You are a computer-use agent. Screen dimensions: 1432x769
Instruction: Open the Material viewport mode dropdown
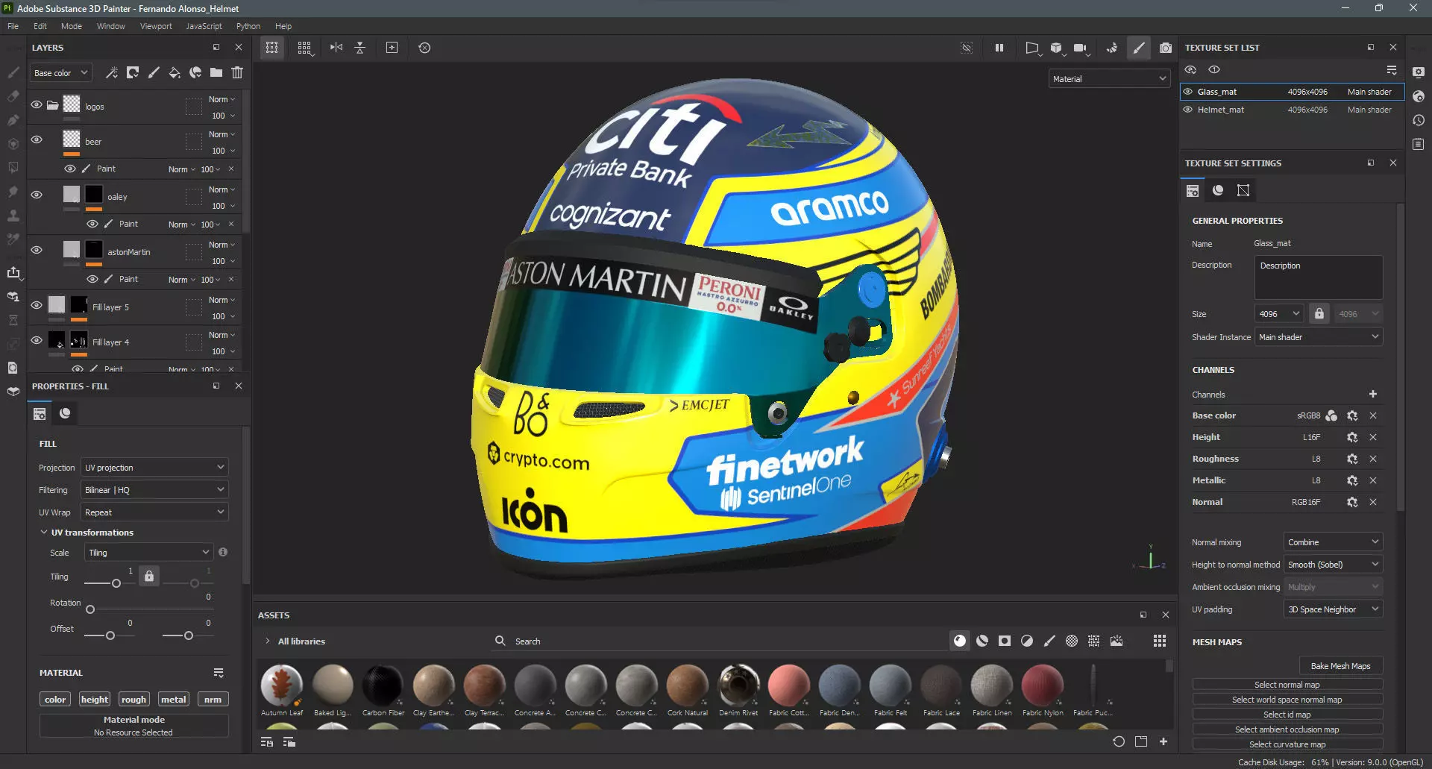tap(1109, 78)
